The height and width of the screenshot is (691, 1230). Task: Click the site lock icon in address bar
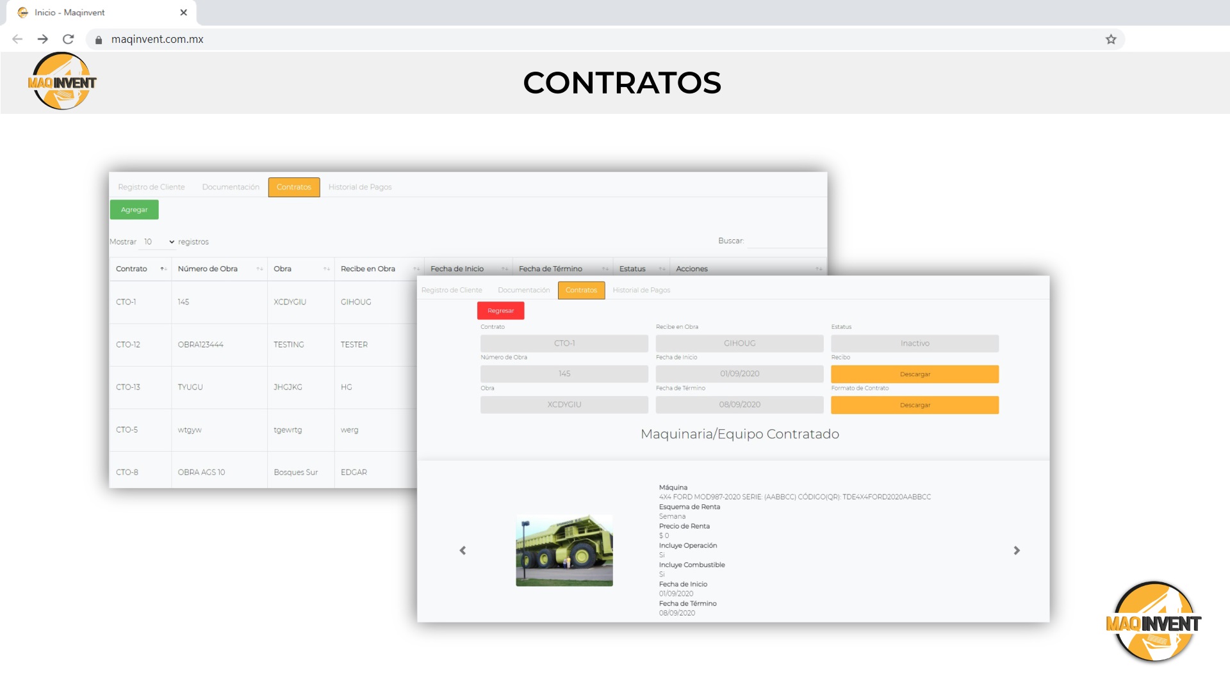tap(99, 40)
